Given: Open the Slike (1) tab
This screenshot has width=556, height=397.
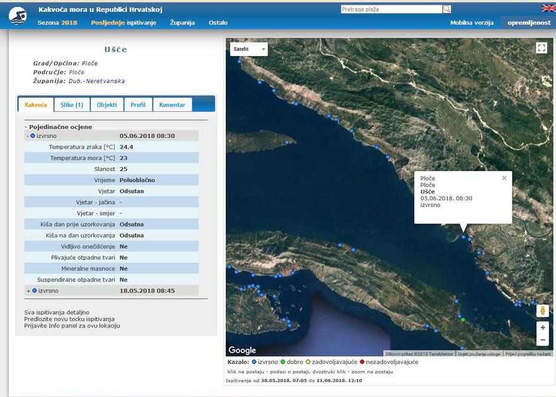Looking at the screenshot, I should point(71,105).
